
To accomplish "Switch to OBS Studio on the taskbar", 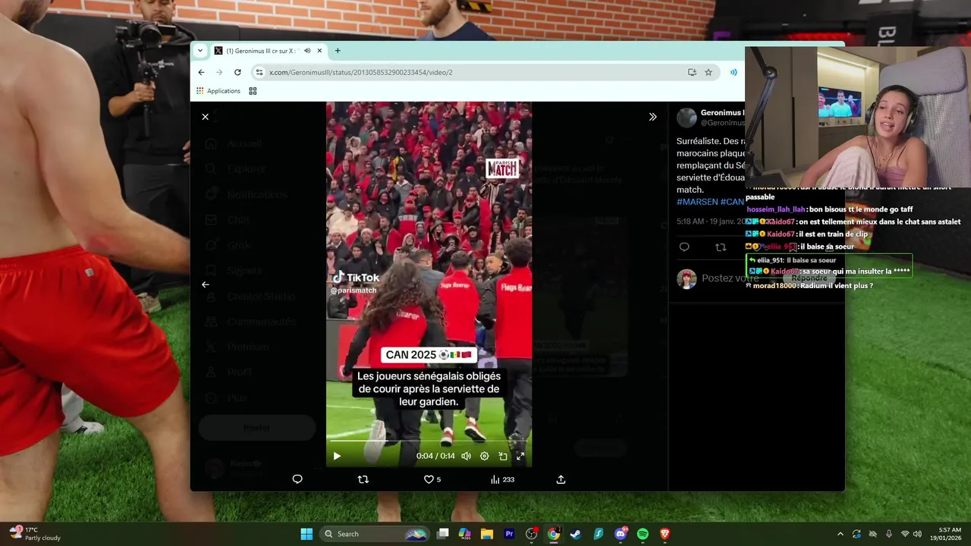I will click(x=532, y=534).
